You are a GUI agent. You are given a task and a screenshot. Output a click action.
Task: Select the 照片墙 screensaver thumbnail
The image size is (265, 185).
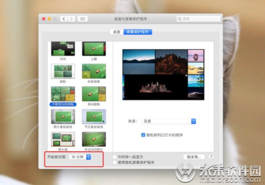63,139
